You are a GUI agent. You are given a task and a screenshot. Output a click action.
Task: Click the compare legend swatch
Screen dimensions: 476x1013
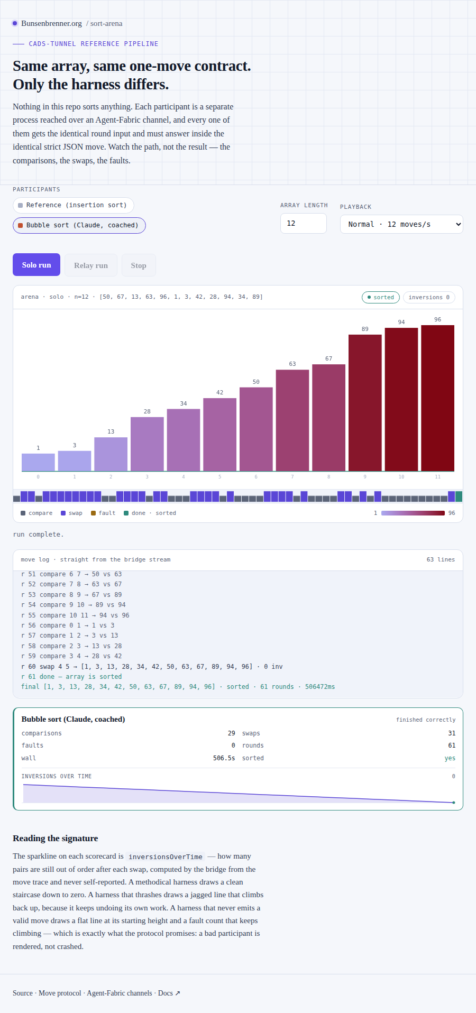(x=23, y=513)
